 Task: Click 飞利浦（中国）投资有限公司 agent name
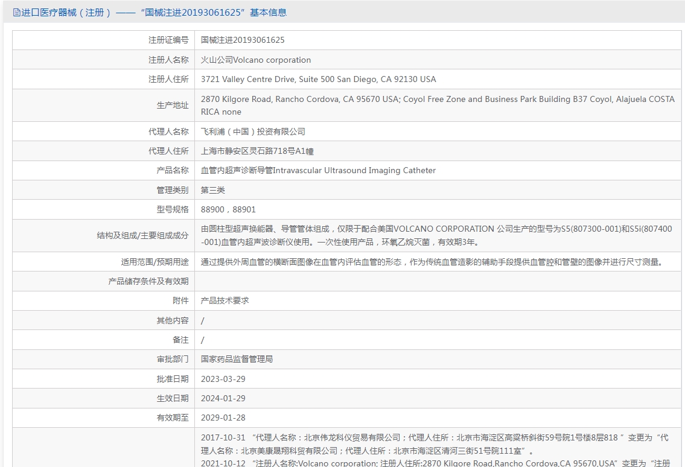(253, 132)
